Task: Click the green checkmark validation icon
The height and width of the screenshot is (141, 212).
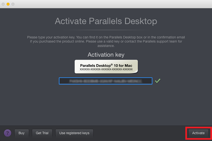Action: point(158,81)
